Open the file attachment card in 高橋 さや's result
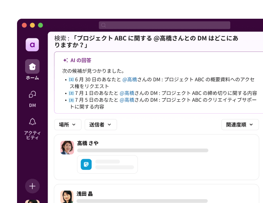This screenshot has width=263, height=203. (x=107, y=164)
